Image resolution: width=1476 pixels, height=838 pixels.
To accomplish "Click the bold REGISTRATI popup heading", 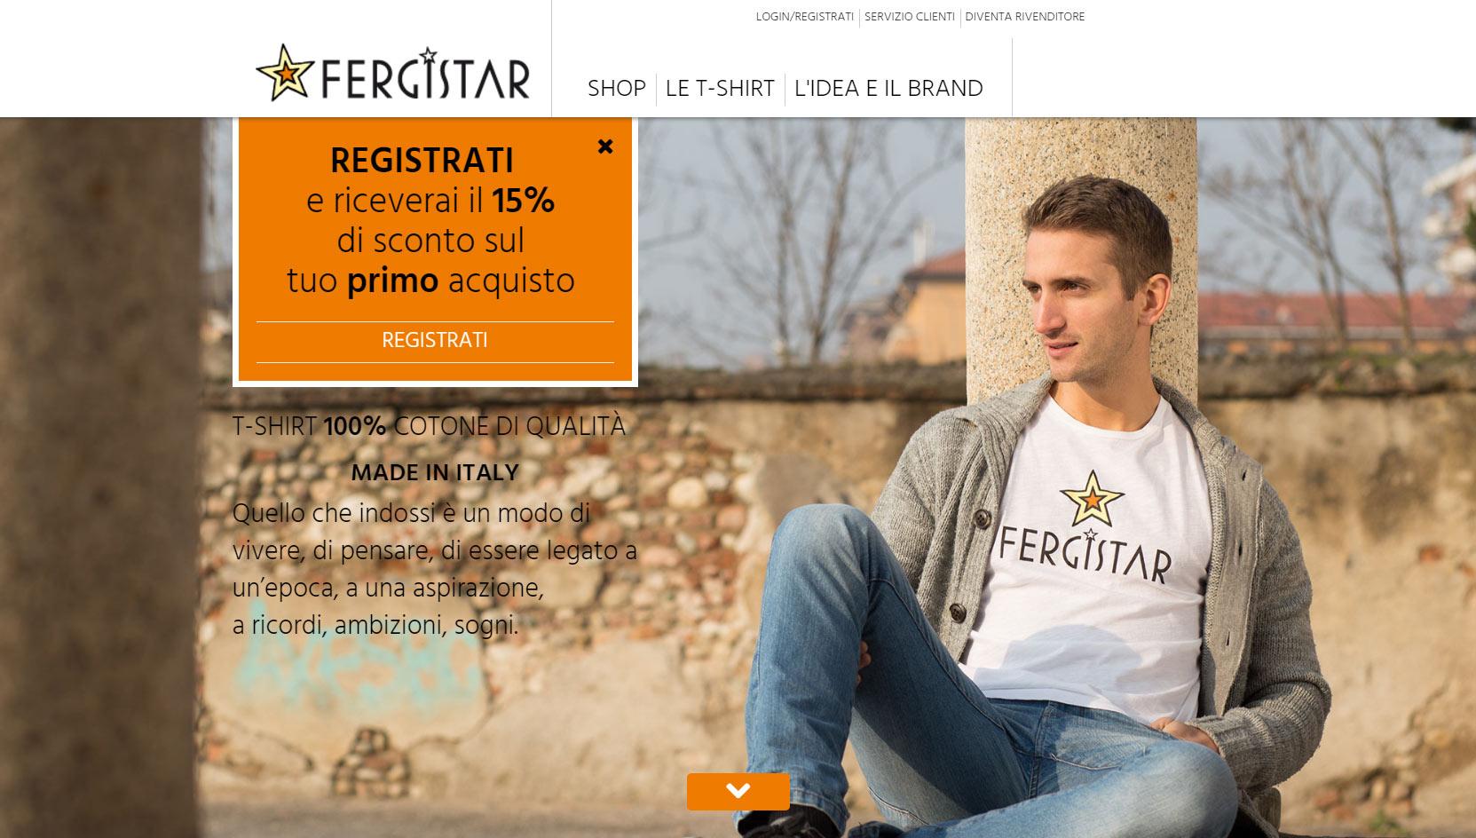I will [422, 161].
